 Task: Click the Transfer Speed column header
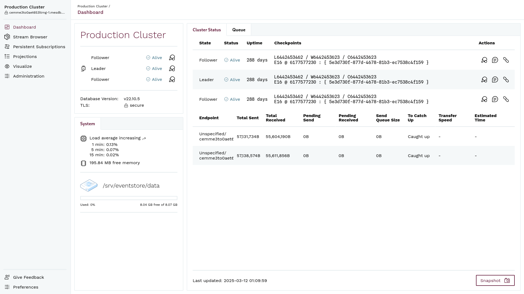(448, 118)
